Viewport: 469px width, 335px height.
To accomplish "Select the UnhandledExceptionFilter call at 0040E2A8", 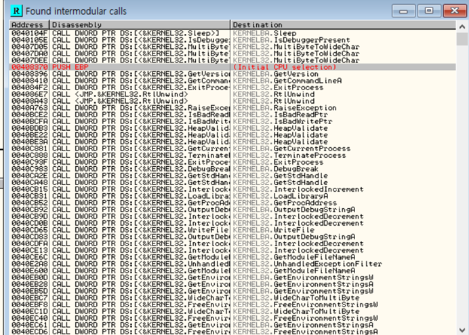I will pyautogui.click(x=232, y=264).
